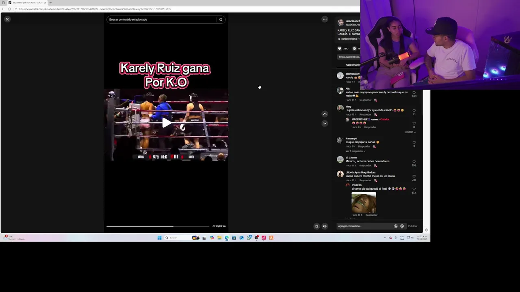Click the search magnifier icon

pyautogui.click(x=221, y=19)
